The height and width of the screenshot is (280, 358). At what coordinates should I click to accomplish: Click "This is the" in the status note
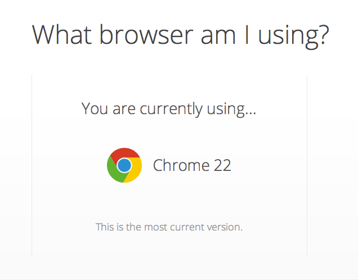[x=118, y=227]
